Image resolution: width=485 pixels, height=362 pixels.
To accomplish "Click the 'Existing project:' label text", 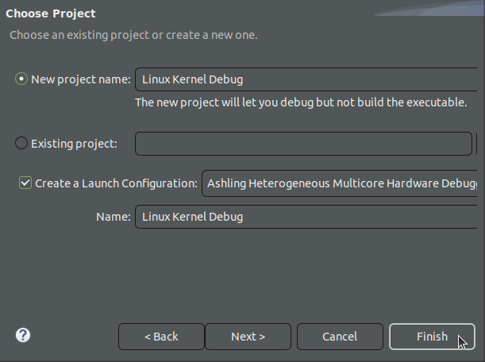I will click(x=74, y=144).
